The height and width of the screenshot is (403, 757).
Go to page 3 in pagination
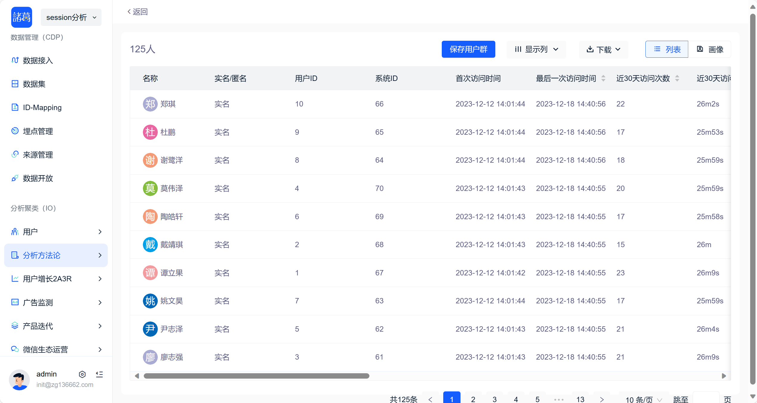point(494,399)
